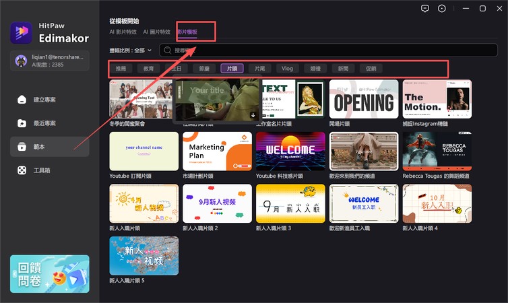This screenshot has height=303, width=508.
Task: Click the 工具箱 toolbox icon
Action: (22, 170)
